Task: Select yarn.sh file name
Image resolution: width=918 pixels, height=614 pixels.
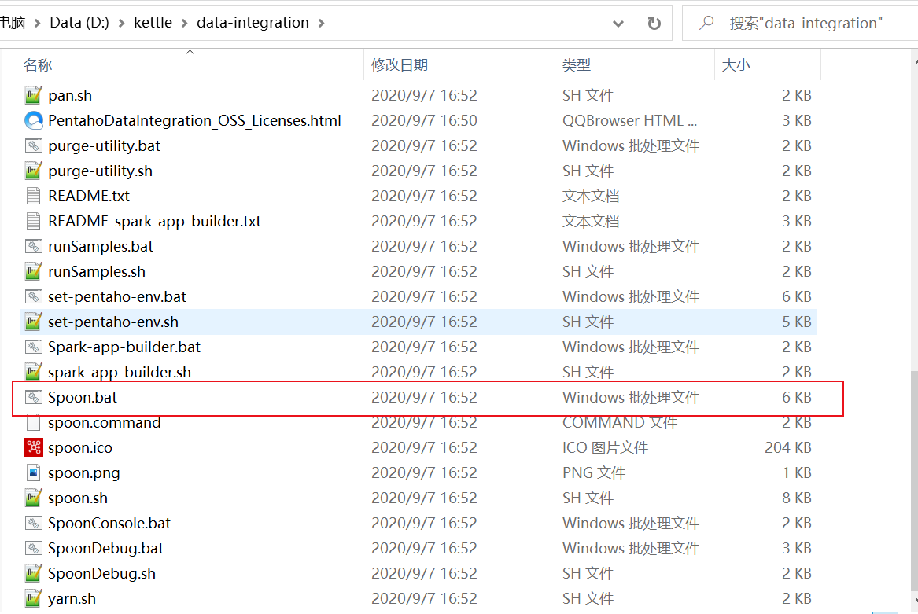Action: tap(72, 598)
